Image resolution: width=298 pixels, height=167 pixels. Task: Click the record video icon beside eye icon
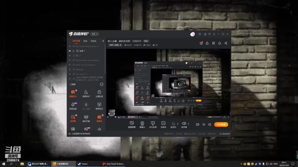[197, 124]
